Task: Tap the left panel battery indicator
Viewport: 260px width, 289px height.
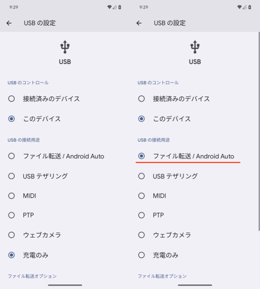Action: 120,7
